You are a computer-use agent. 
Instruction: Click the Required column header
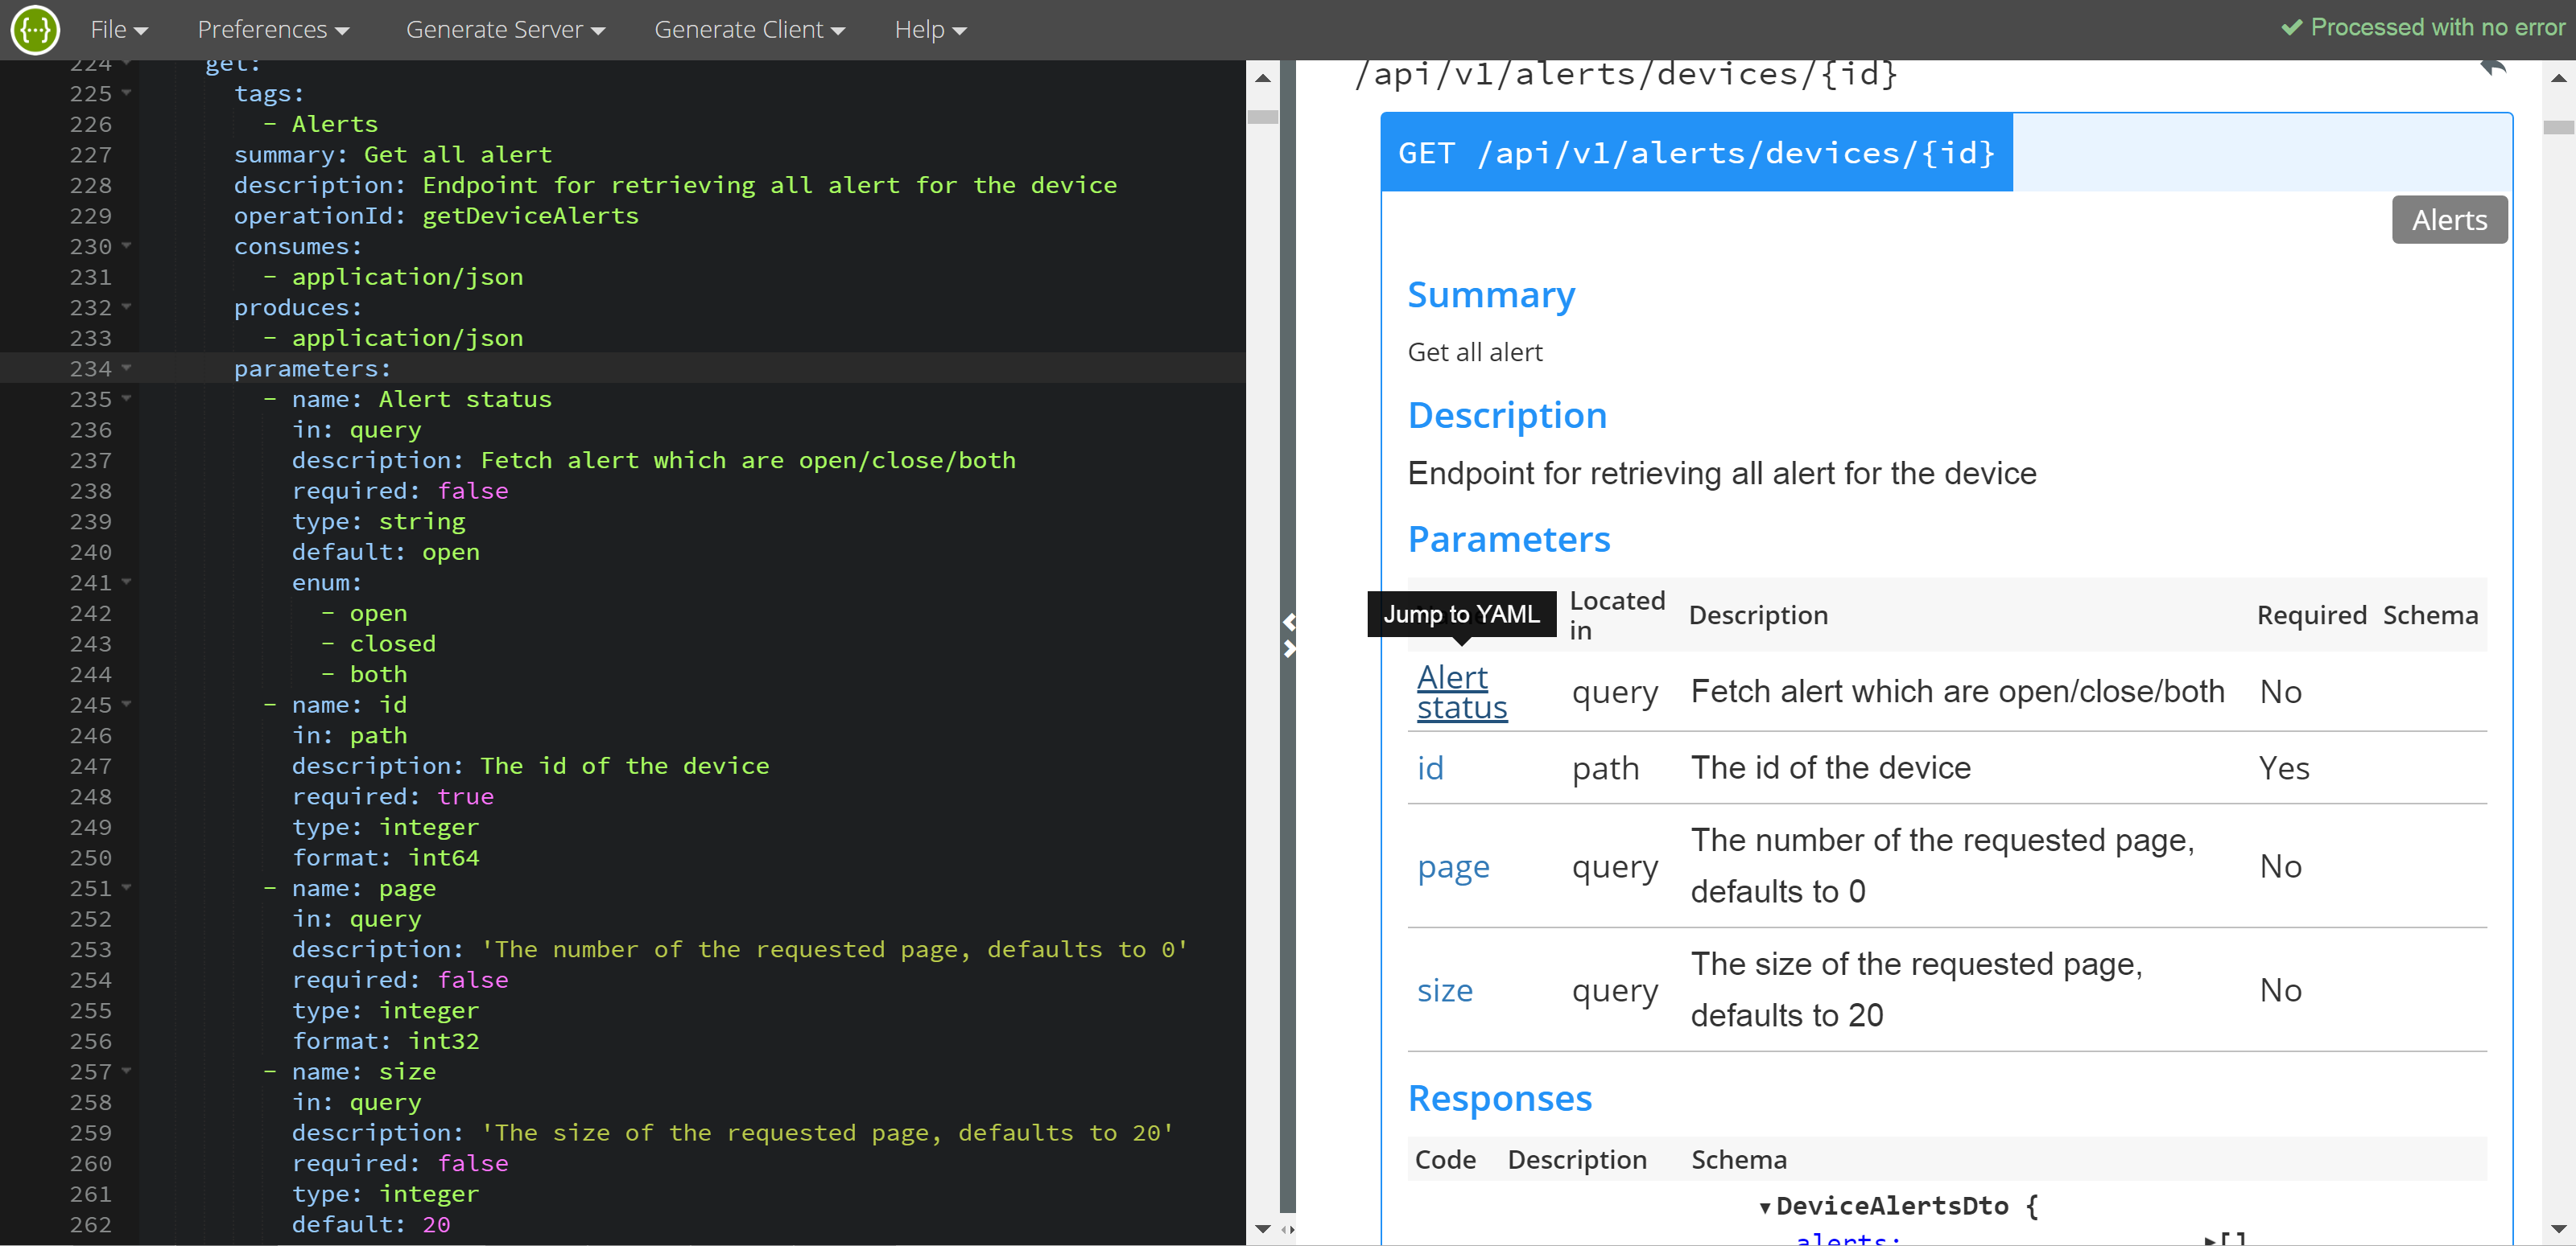[x=2311, y=615]
